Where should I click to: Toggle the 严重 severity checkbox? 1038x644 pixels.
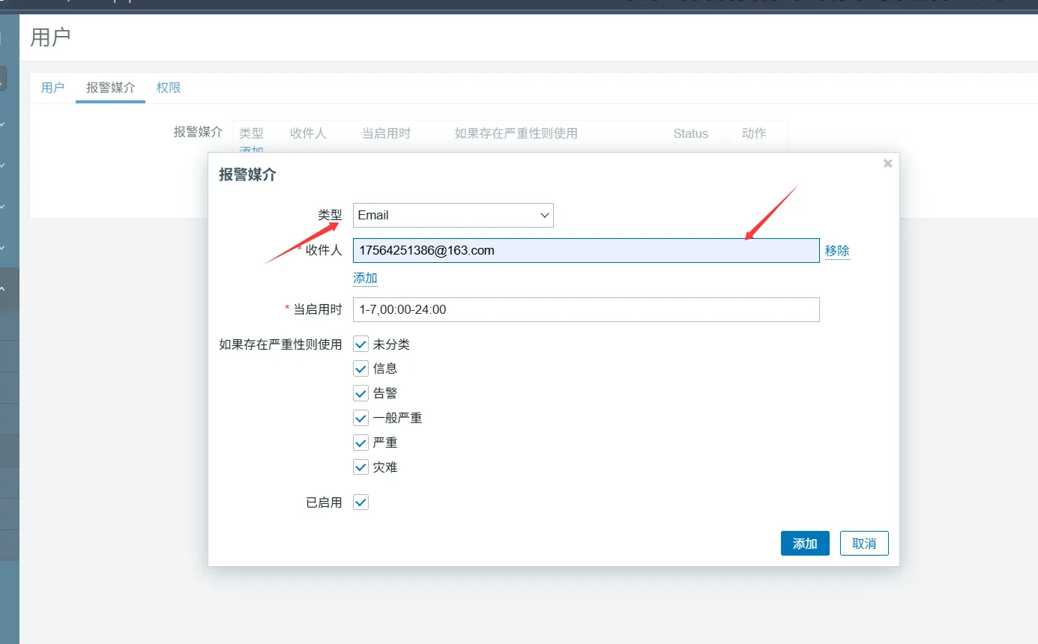[361, 443]
